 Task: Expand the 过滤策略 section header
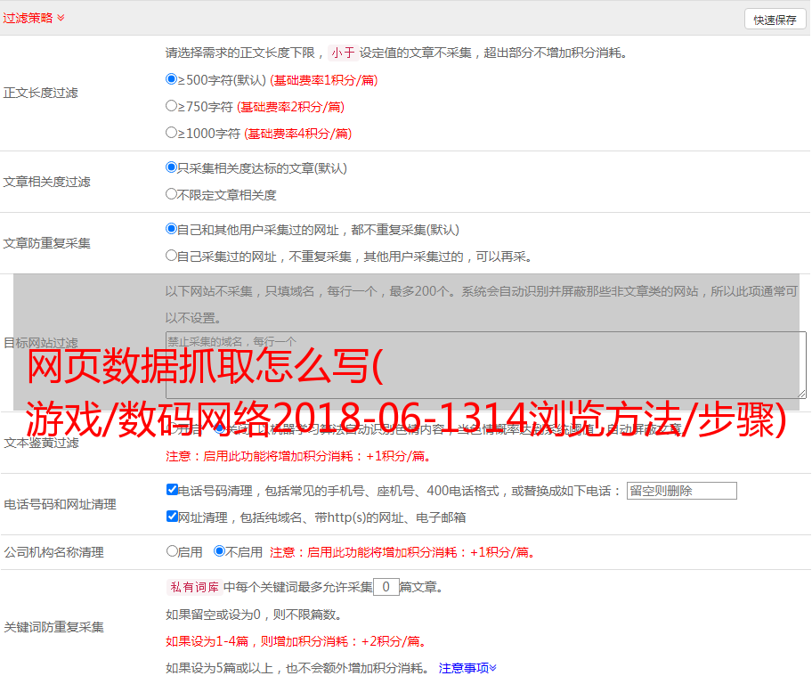click(x=34, y=18)
